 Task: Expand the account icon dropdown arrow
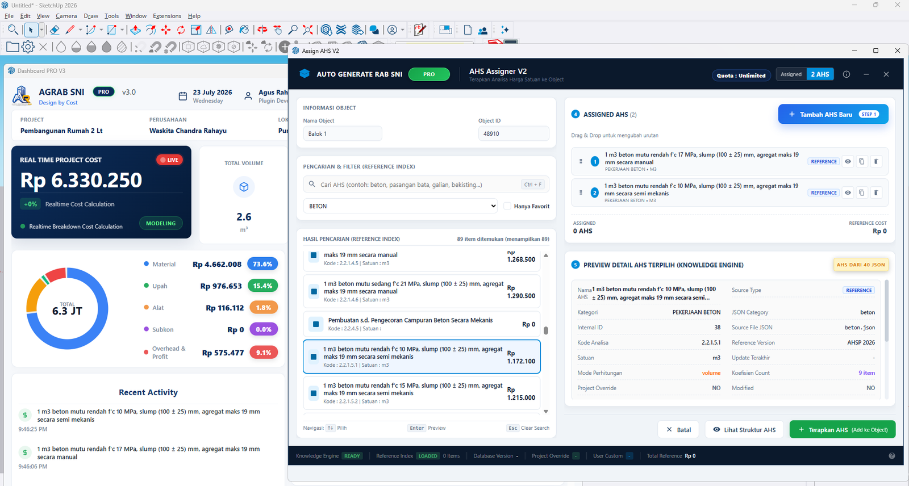(403, 30)
